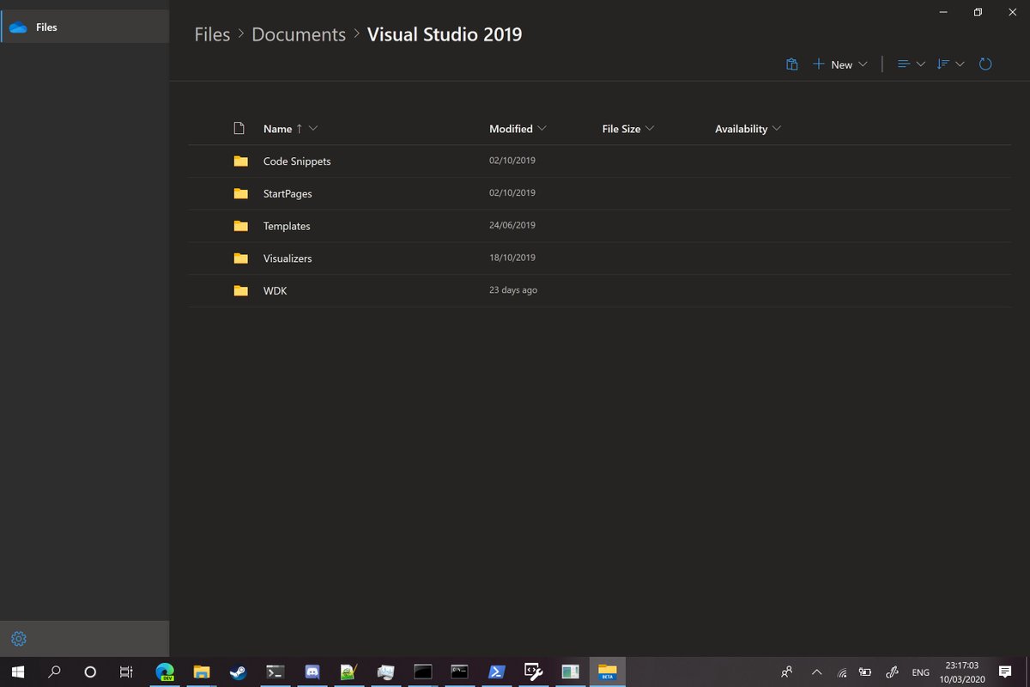
Task: Open Settings via the gear icon
Action: (19, 639)
